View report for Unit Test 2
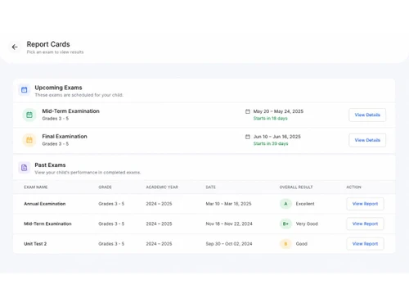The height and width of the screenshot is (307, 409). [365, 244]
